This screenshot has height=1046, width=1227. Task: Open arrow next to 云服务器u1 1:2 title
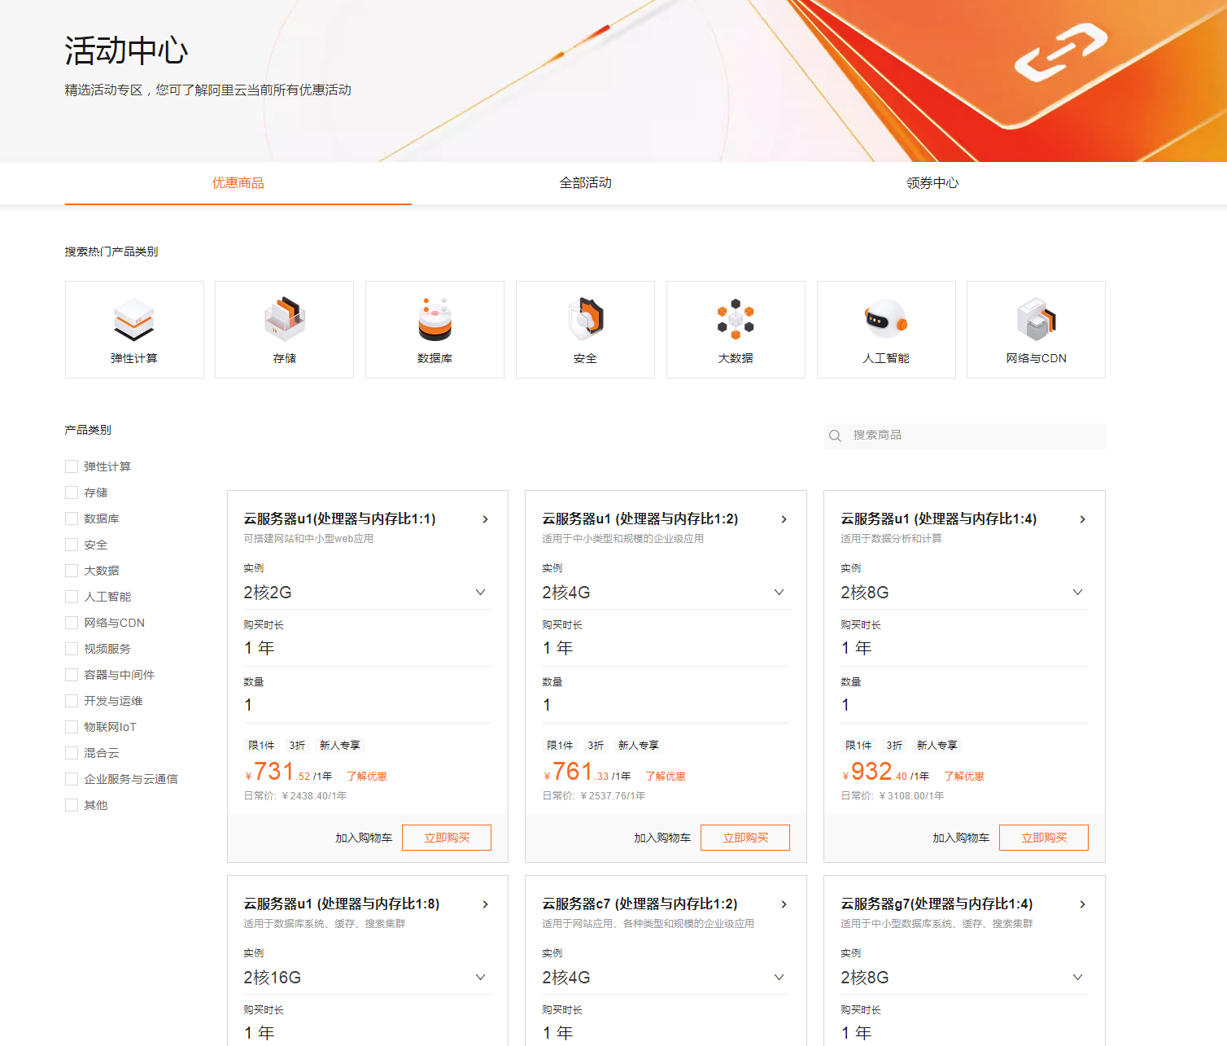(784, 519)
